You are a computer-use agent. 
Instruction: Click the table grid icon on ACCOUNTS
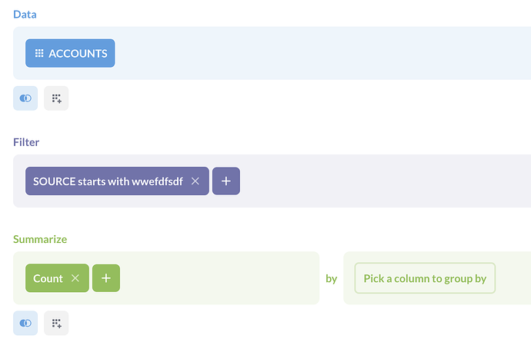coord(39,54)
